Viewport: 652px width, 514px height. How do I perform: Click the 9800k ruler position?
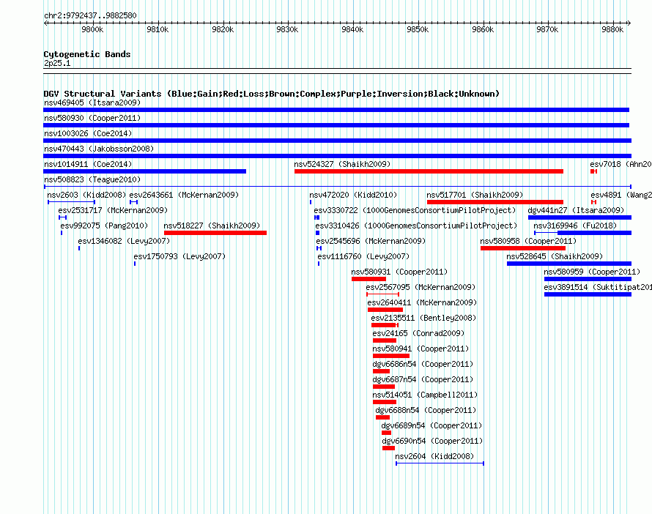(92, 29)
